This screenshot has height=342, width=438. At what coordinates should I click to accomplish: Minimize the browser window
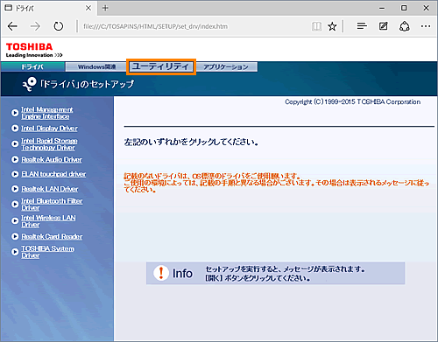point(382,8)
